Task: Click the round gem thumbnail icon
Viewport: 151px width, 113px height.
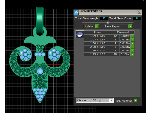Action: (x=80, y=34)
